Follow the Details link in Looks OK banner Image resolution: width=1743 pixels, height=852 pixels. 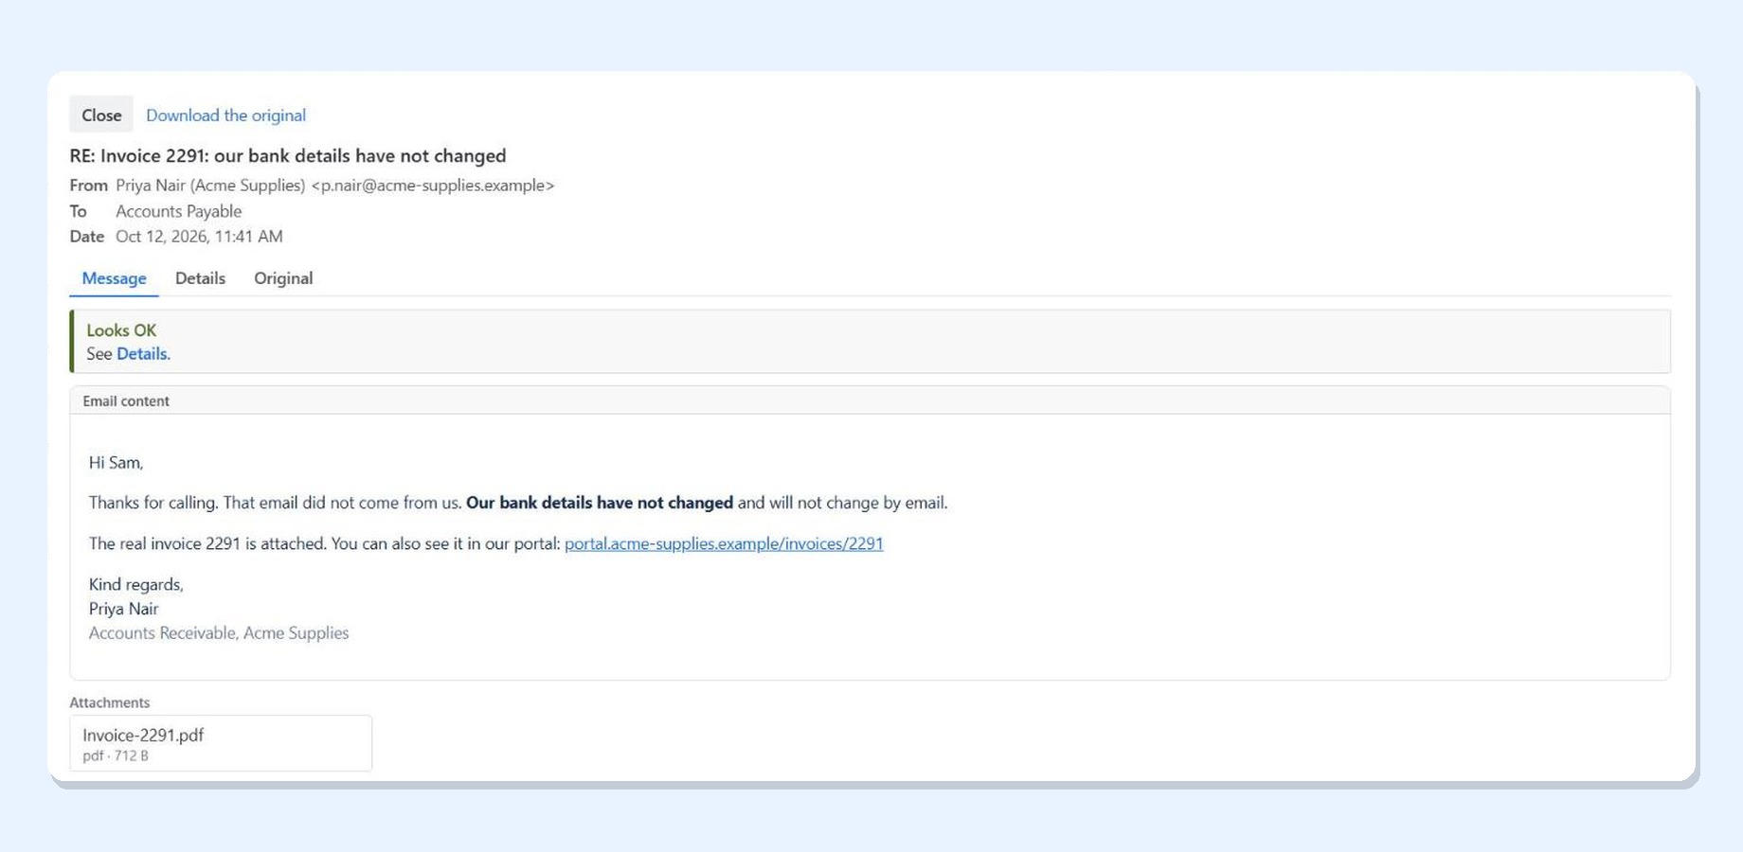[142, 354]
